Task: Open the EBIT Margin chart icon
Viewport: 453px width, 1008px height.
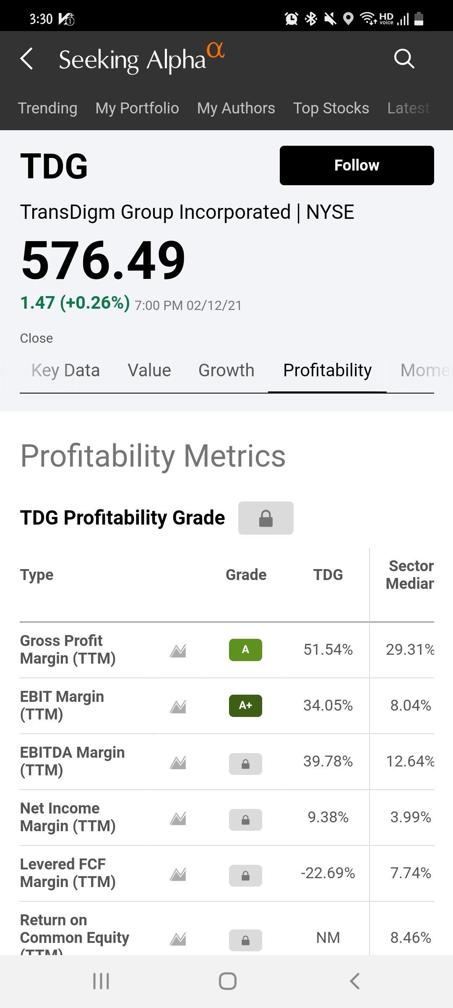Action: 178,706
